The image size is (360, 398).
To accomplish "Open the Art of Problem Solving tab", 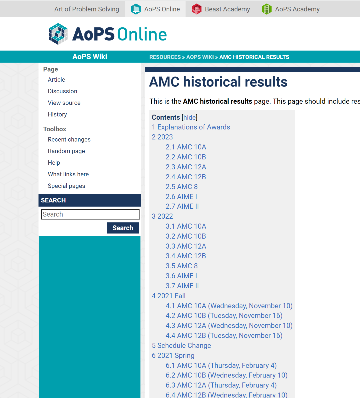I will click(x=87, y=9).
